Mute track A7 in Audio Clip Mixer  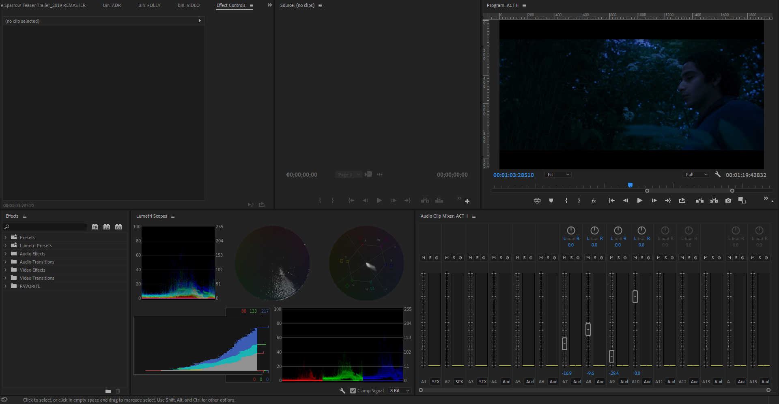click(x=565, y=258)
